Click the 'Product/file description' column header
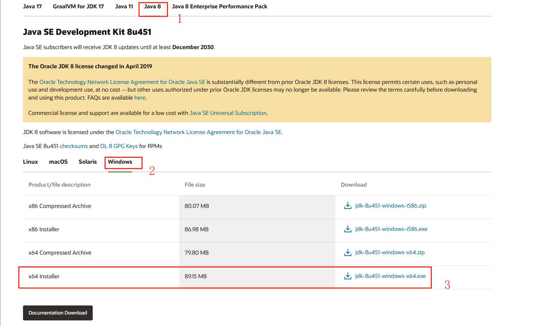This screenshot has height=326, width=536. [x=60, y=185]
